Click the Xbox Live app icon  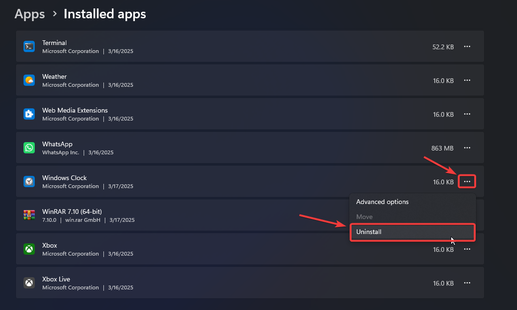pos(29,283)
